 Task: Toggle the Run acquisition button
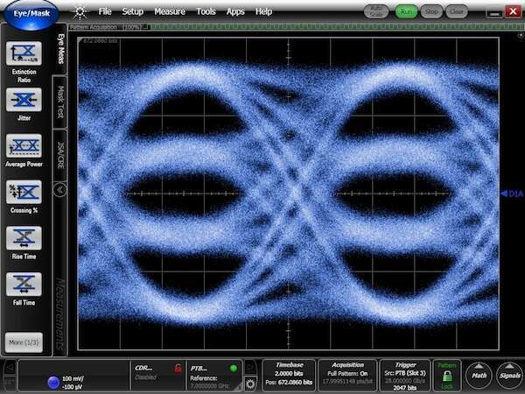click(x=405, y=12)
